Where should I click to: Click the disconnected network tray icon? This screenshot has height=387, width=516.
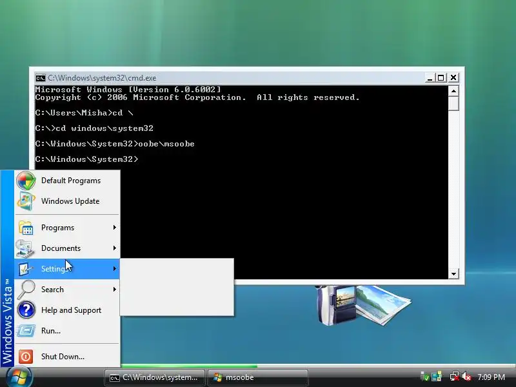(x=455, y=377)
